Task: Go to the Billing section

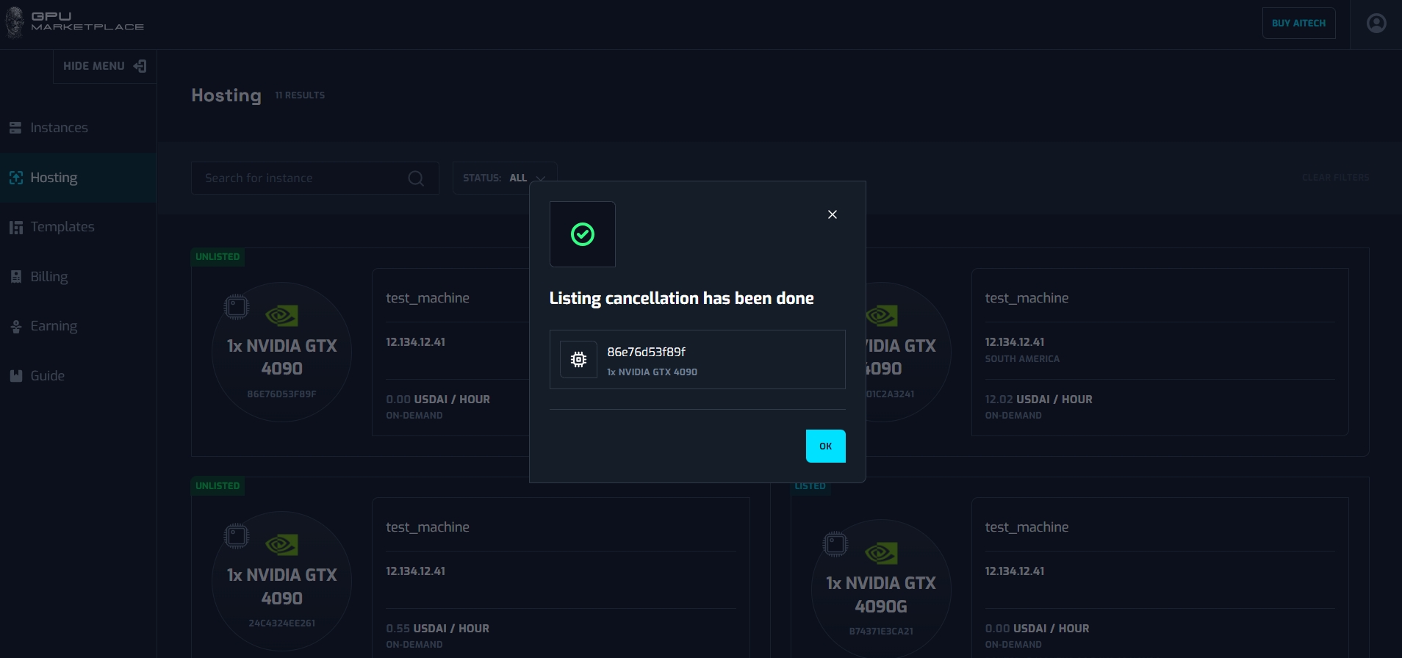Action: tap(48, 277)
